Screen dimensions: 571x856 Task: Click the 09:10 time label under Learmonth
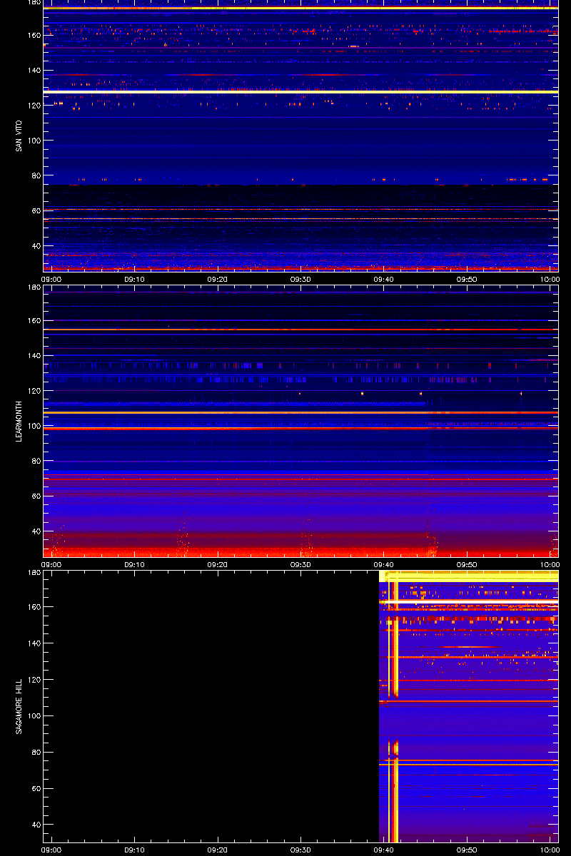[134, 565]
